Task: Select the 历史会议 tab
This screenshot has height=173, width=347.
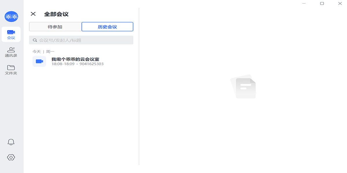Action: [x=107, y=27]
